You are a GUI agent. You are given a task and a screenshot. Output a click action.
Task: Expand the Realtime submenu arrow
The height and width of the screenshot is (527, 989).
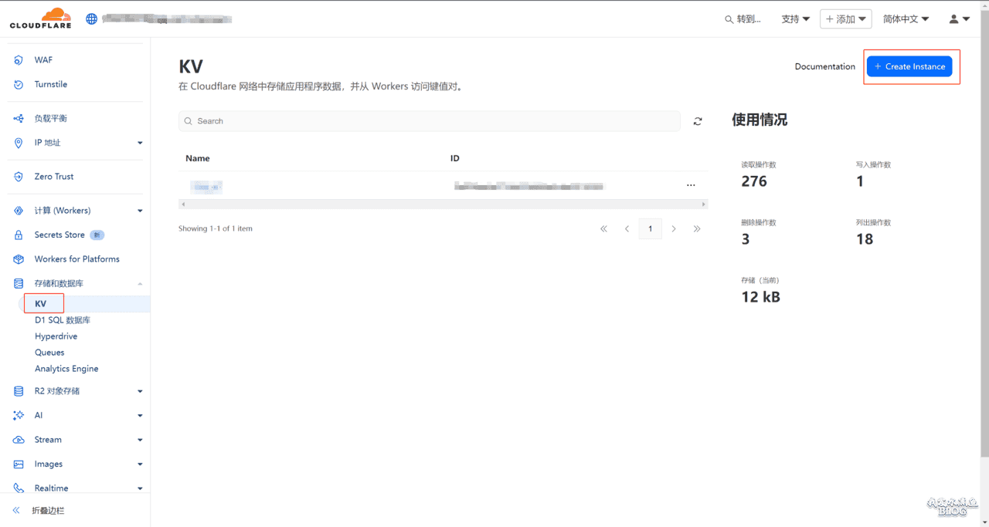(x=140, y=488)
